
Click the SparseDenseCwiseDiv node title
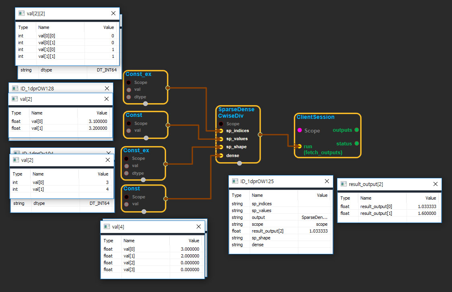233,112
